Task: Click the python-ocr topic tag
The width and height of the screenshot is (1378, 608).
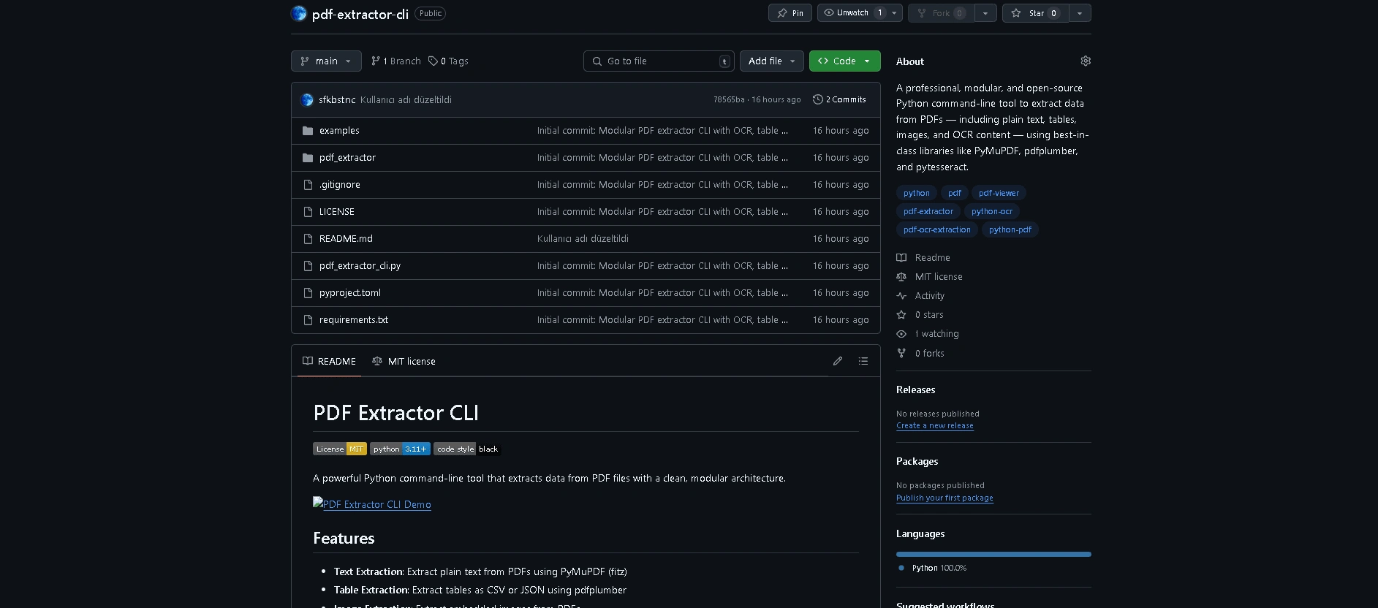Action: click(x=992, y=211)
